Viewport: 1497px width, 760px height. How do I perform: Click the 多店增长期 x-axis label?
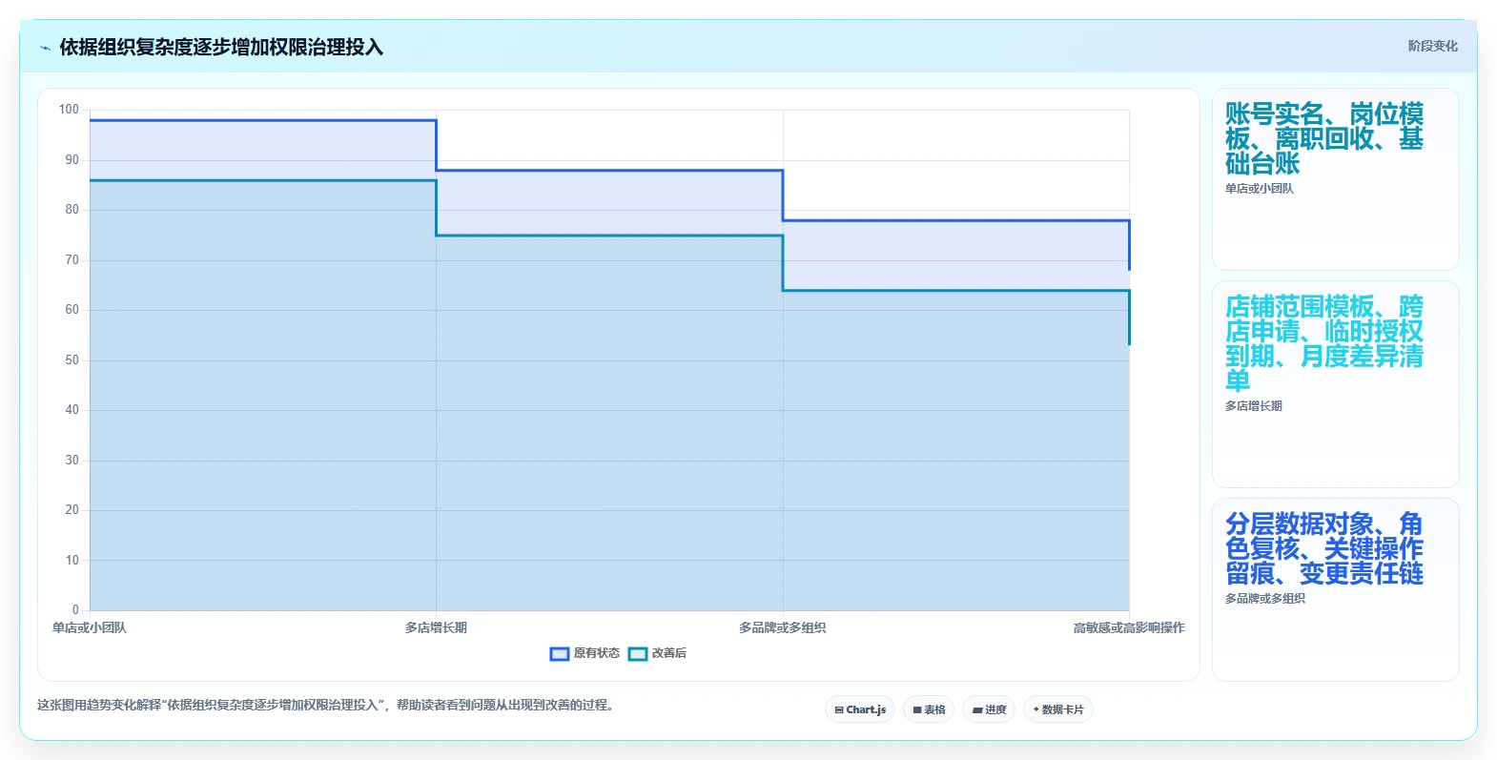436,628
